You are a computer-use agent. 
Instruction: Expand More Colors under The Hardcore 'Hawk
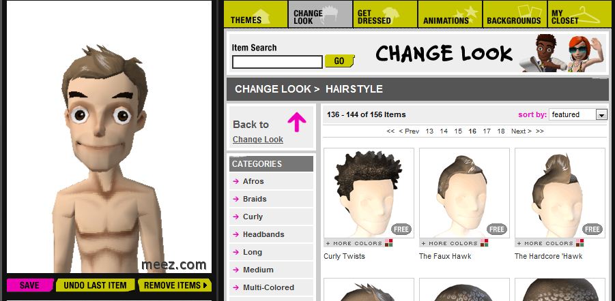(545, 244)
